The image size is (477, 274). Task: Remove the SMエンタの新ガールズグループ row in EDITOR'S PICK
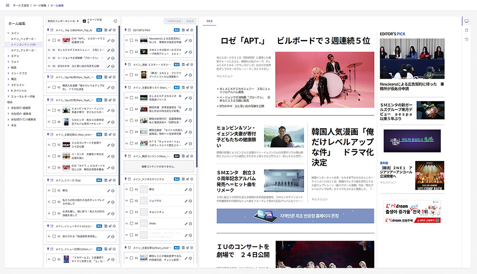[x=190, y=52]
